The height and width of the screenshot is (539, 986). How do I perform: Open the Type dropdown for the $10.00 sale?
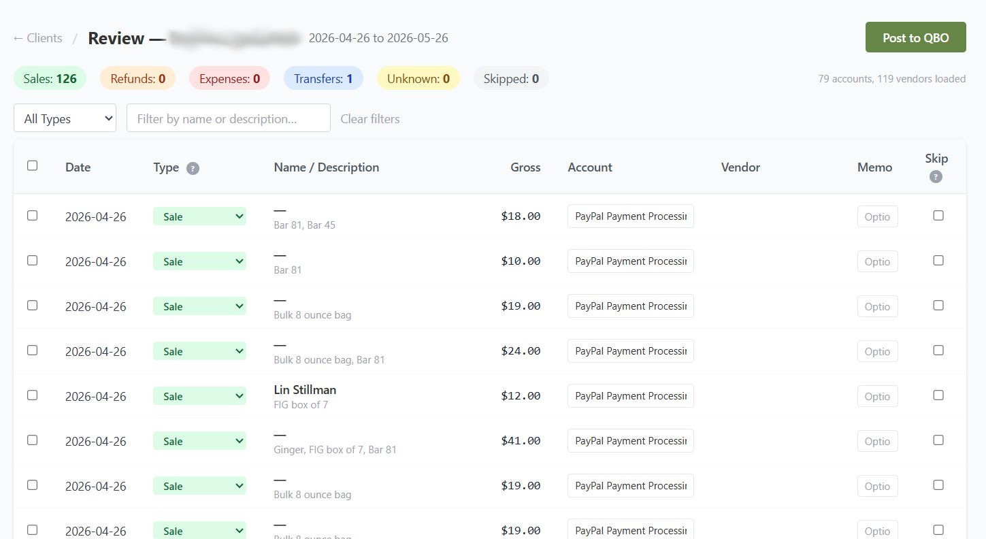(199, 261)
